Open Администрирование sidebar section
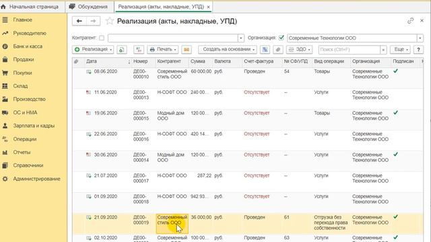Image resolution: width=431 pixels, height=242 pixels. tap(36, 179)
